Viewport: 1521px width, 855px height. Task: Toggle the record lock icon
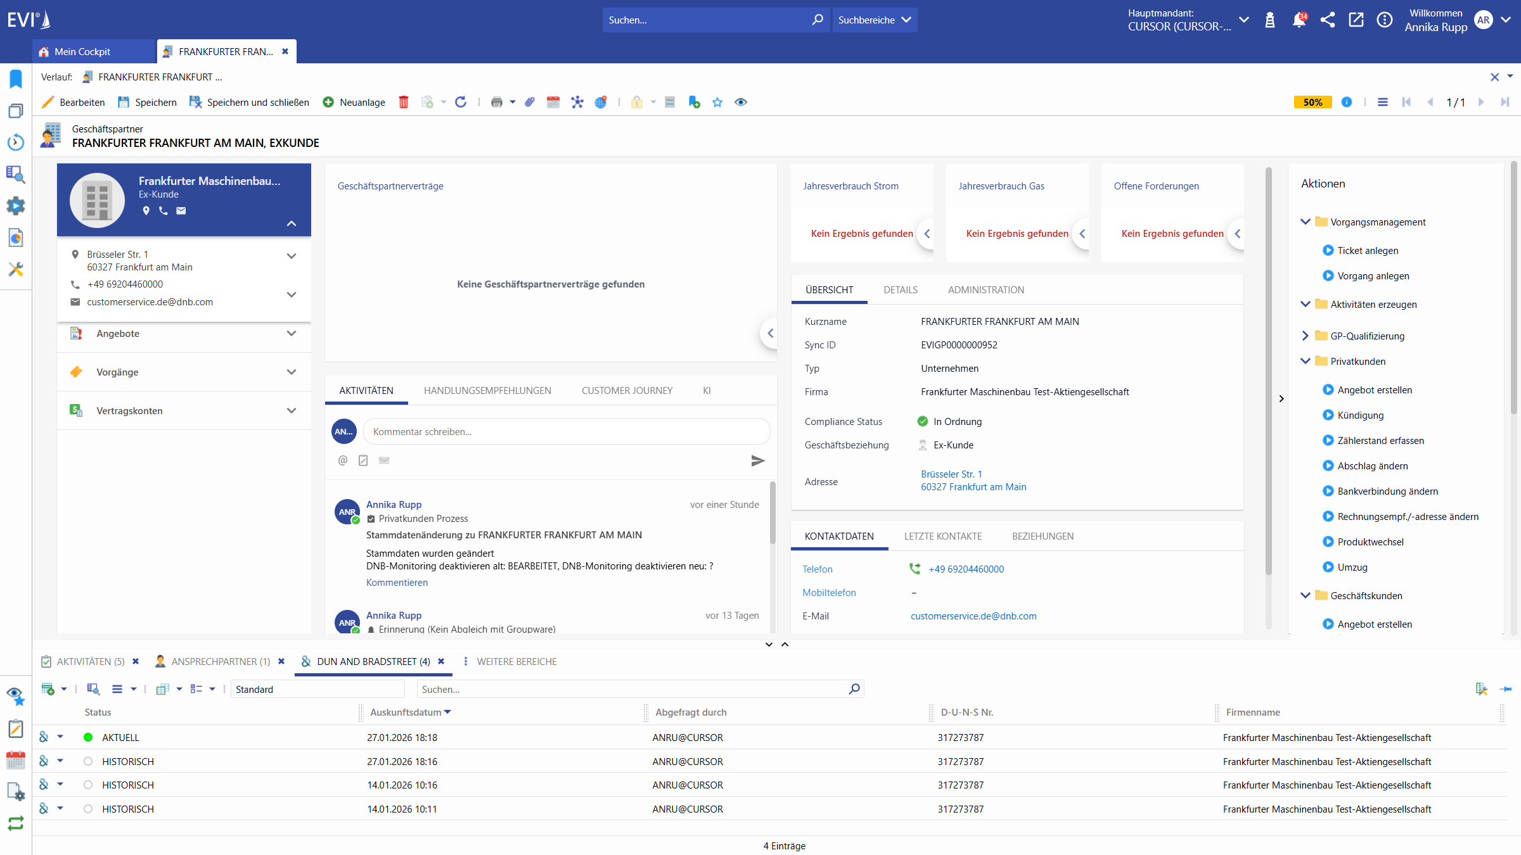pos(636,102)
